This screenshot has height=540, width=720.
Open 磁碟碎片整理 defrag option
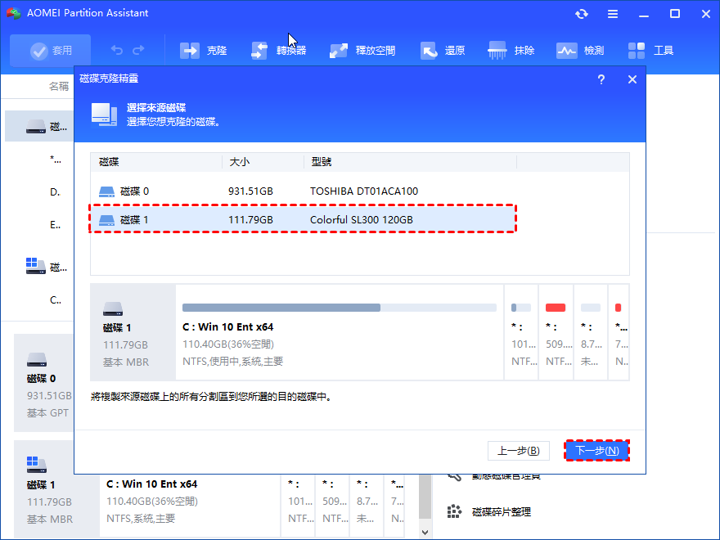tap(501, 511)
